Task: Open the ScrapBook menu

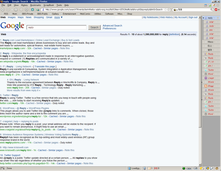Action: 49,5
